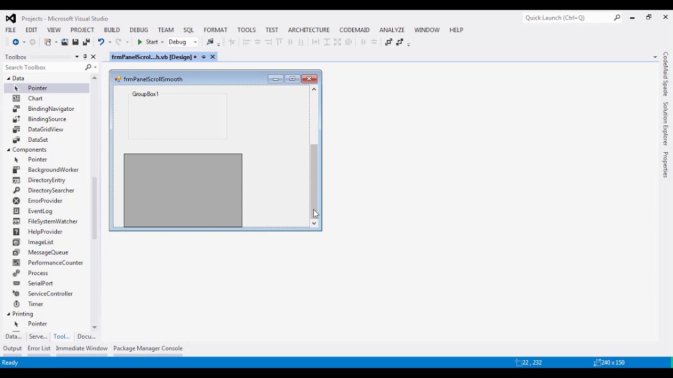Click the Navigate Backward arrow icon
This screenshot has width=673, height=378.
tap(15, 42)
